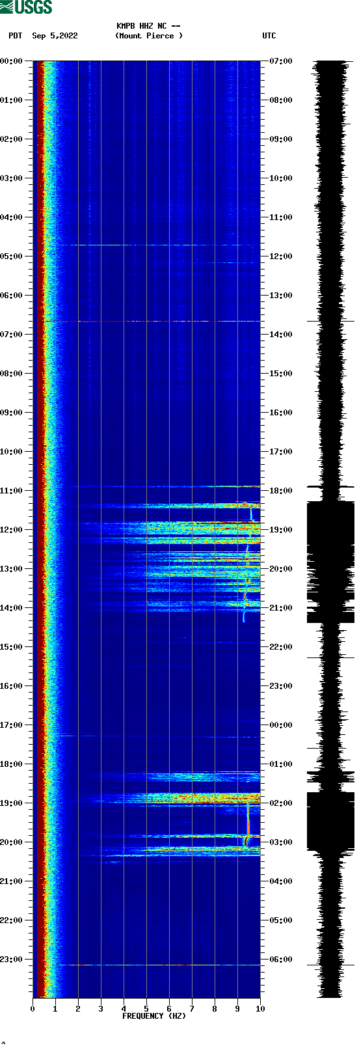Click 09:00 on the PDT time axis
This screenshot has width=359, height=1050.
pyautogui.click(x=12, y=413)
